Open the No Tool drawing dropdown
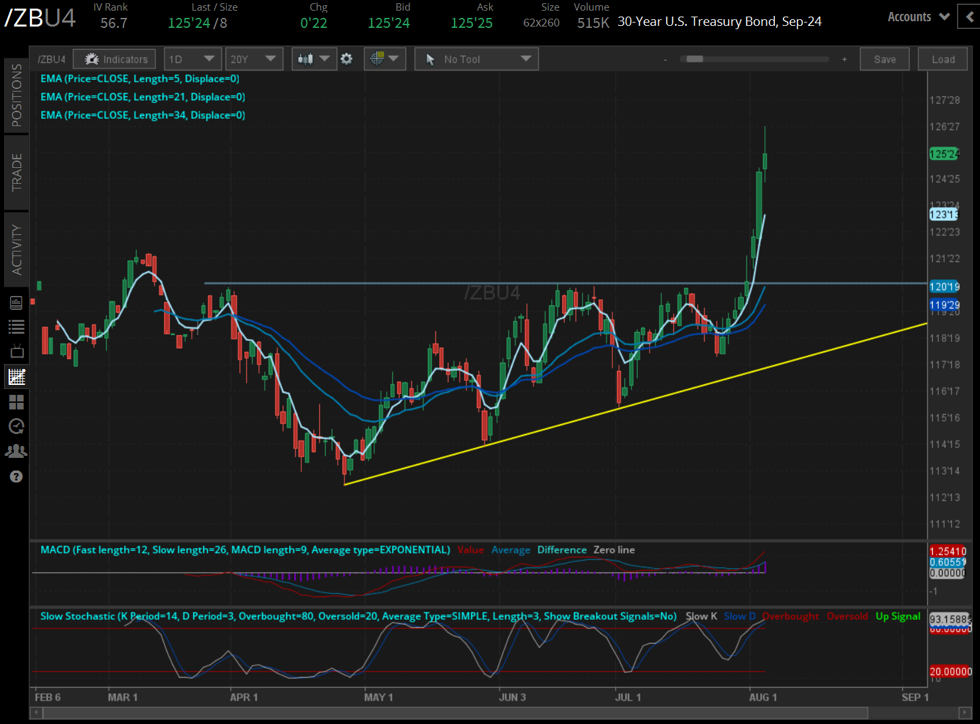The width and height of the screenshot is (980, 724). click(x=476, y=58)
